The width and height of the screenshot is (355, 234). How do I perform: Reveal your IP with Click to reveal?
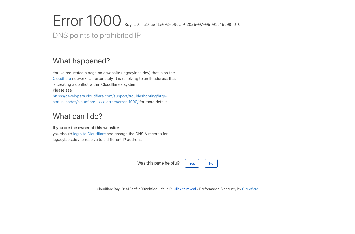[185, 189]
